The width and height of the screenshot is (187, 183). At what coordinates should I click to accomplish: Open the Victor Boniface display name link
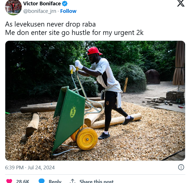42,4
